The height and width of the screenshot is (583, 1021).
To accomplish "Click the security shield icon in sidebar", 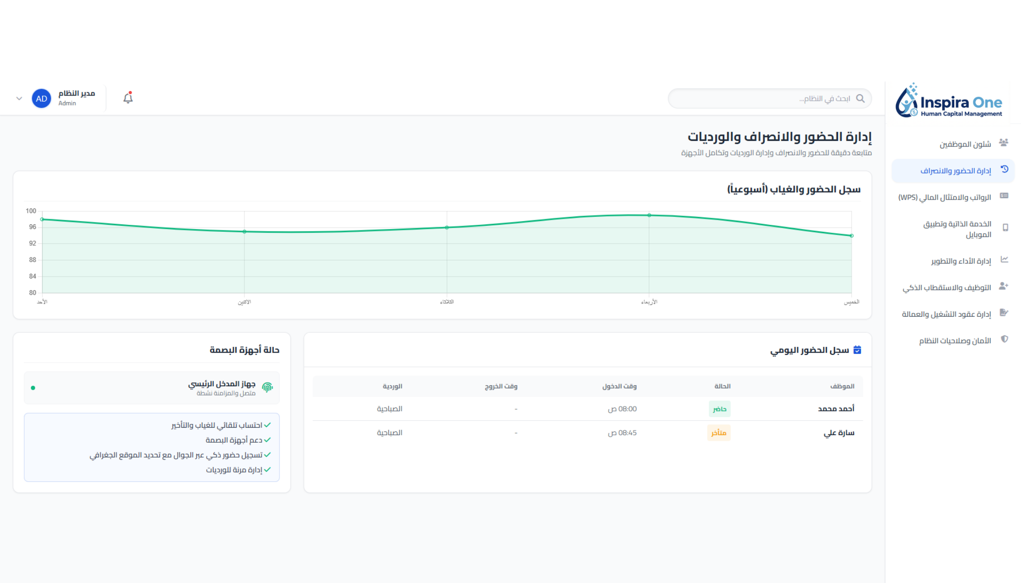I will [x=1005, y=339].
